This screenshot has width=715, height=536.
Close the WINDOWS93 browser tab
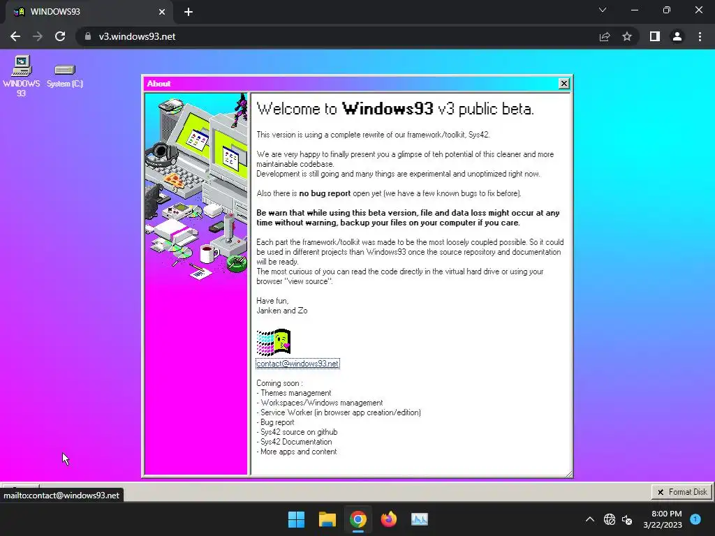tap(162, 12)
